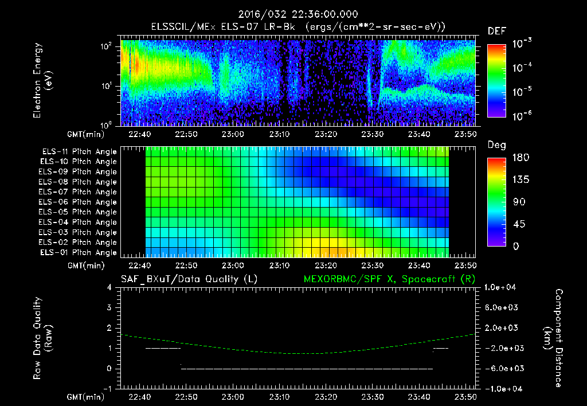Click the timestamp title 2016/032 22:36:00.000

tap(298, 14)
